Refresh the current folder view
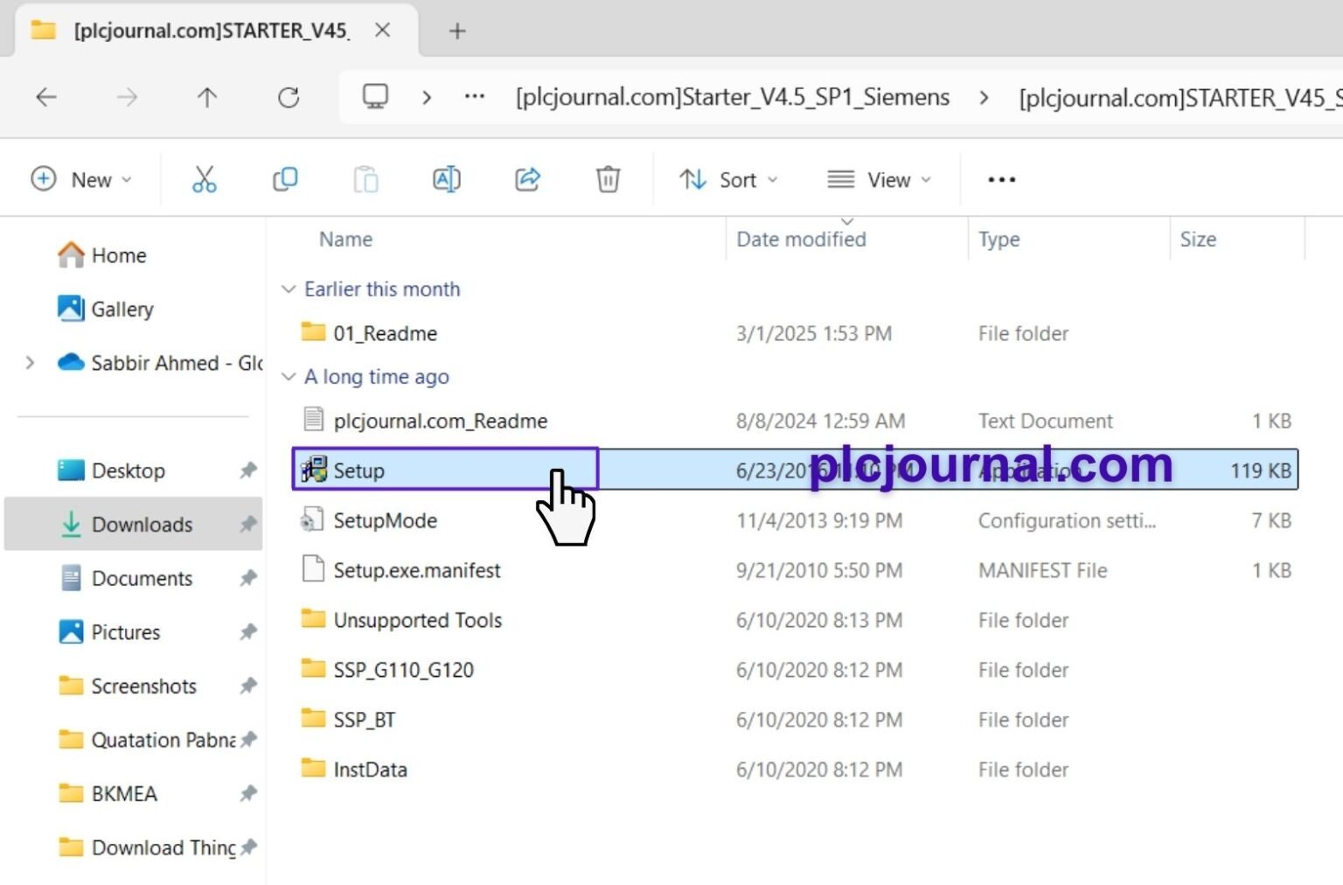This screenshot has width=1343, height=885. coord(289,97)
